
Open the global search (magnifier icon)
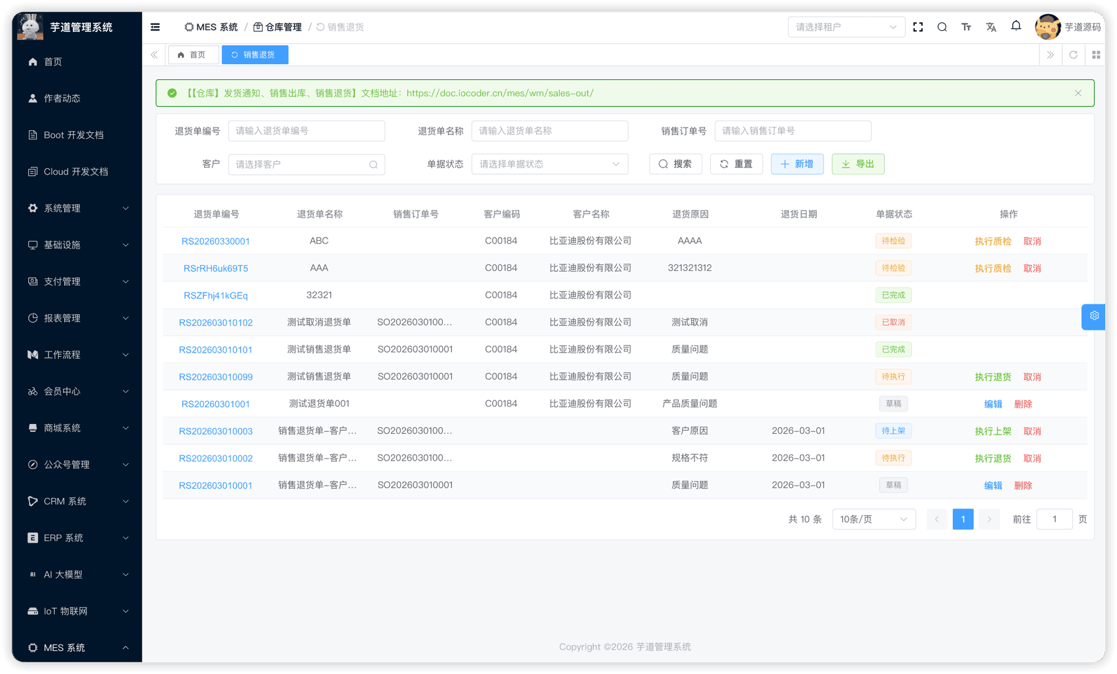pos(942,27)
